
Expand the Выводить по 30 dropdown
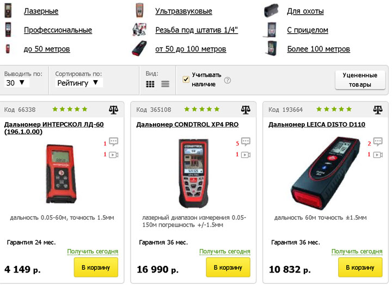pyautogui.click(x=16, y=83)
